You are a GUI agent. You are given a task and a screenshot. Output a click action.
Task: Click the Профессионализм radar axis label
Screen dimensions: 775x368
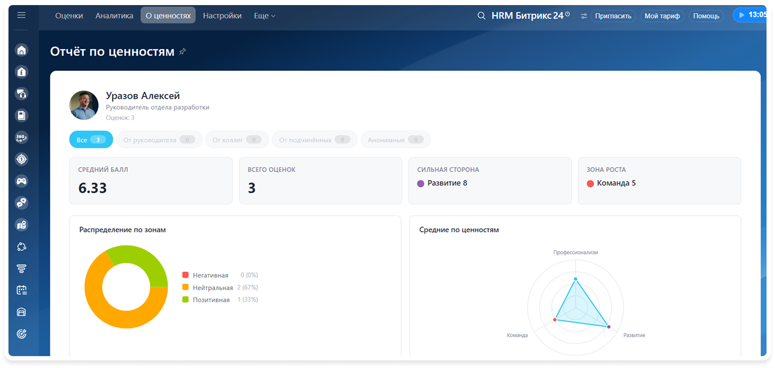[x=576, y=252]
